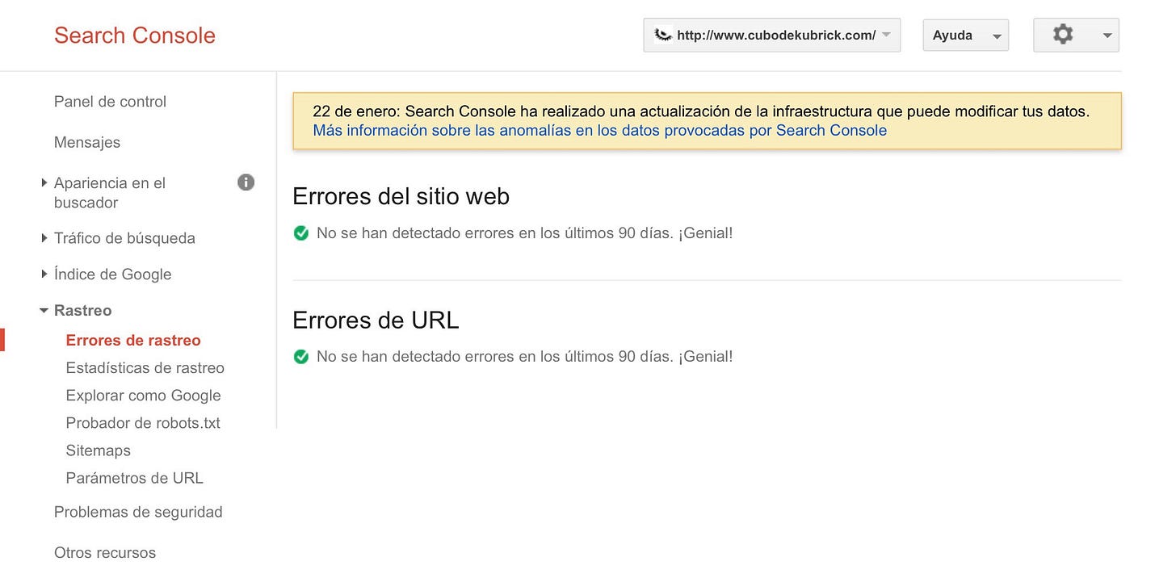Expand Índice de Google section

click(106, 274)
